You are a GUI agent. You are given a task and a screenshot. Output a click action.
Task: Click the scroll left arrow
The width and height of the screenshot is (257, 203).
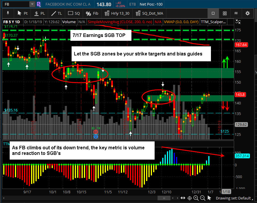[x=173, y=198]
